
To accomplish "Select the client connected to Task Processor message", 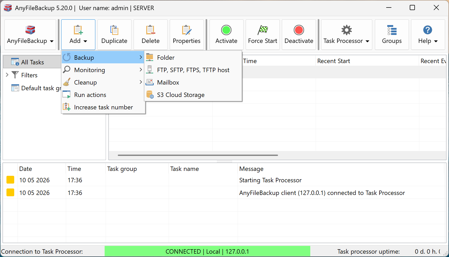I will 322,193.
